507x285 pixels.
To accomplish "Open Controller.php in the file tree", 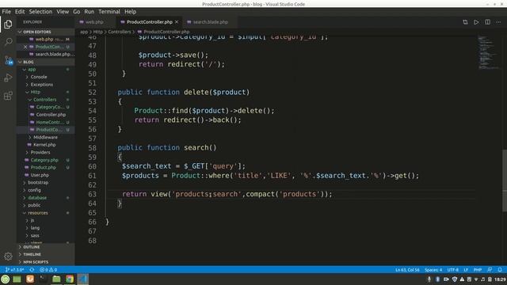I will [x=51, y=115].
